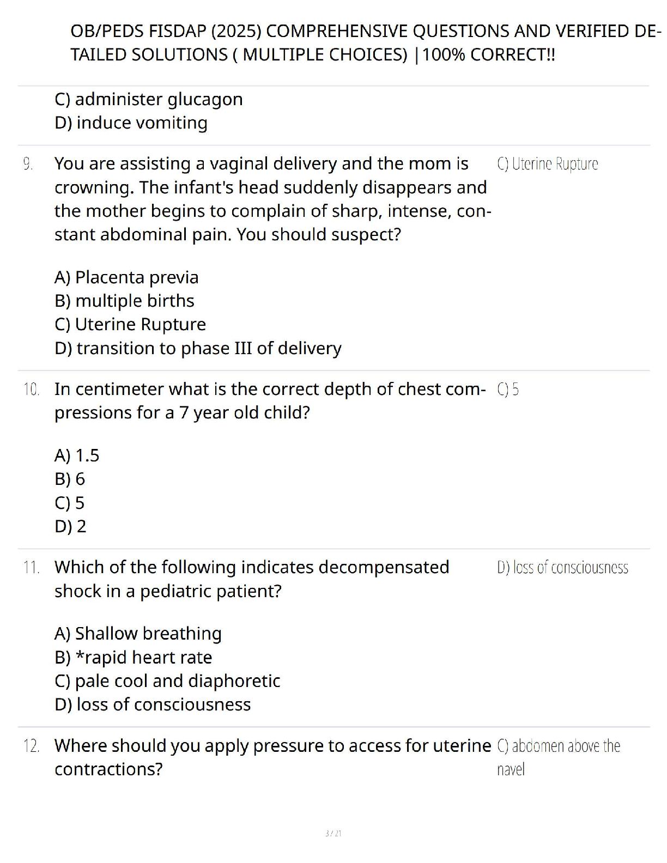
Task: Click question 10 about chest compression depth
Action: [x=270, y=401]
